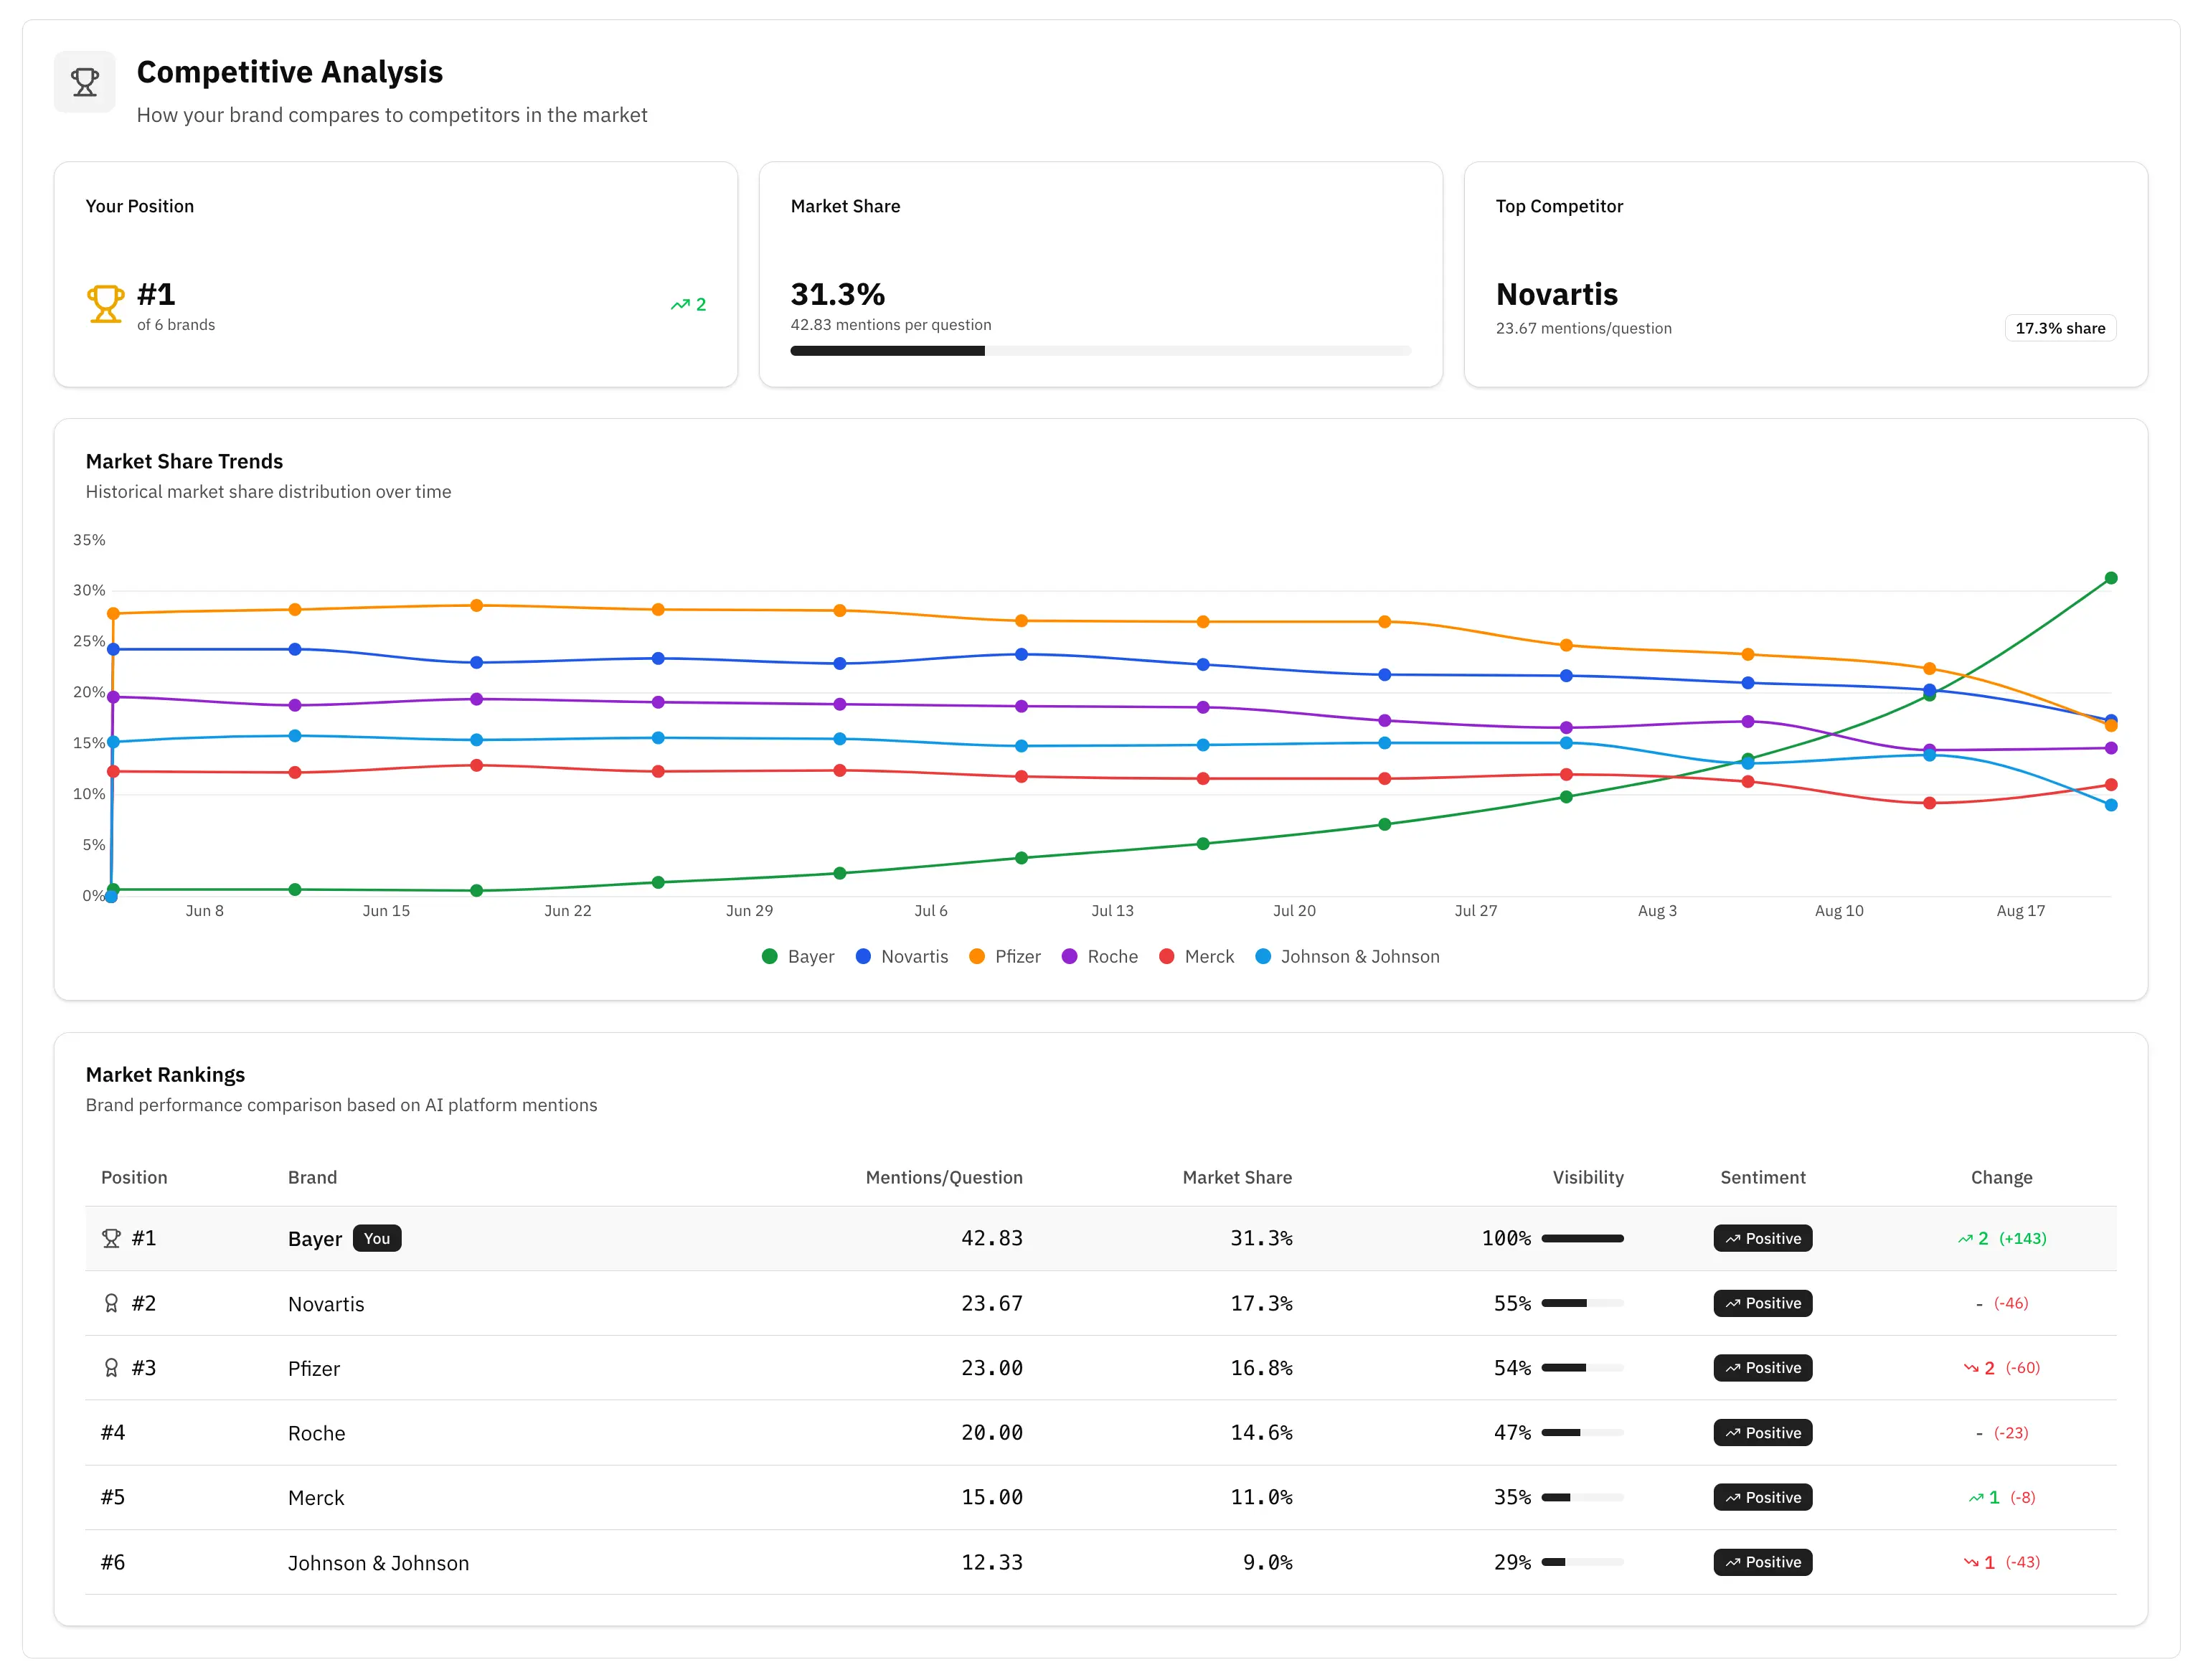Click Bayer's final green data point on chart
The image size is (2198, 1680).
(2111, 578)
